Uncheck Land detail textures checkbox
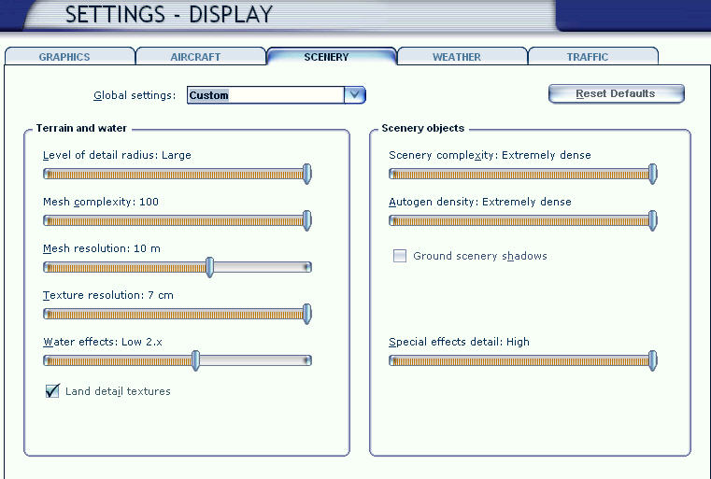711x479 pixels. pyautogui.click(x=52, y=390)
